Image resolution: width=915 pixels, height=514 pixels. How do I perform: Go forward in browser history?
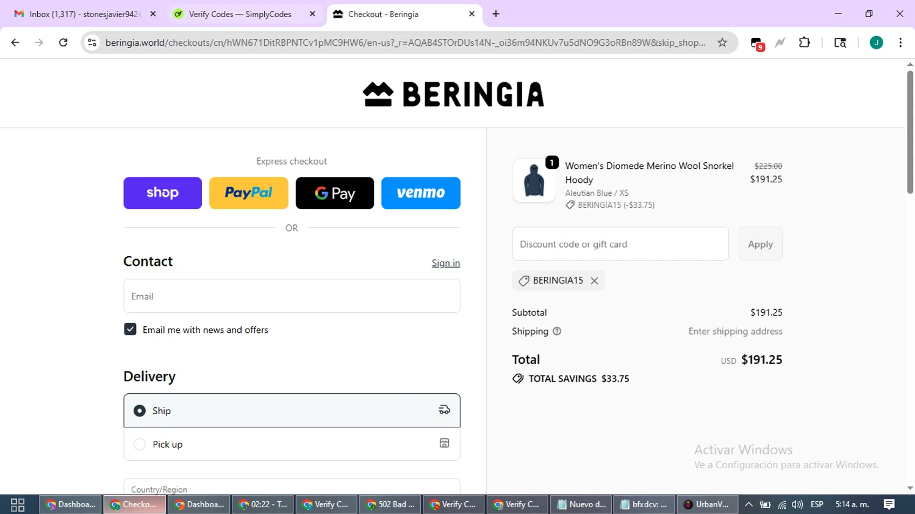[39, 43]
